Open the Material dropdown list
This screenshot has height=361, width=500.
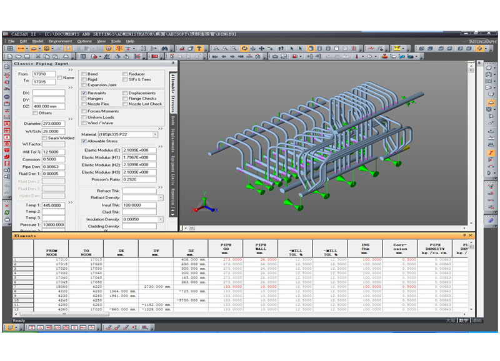click(x=155, y=134)
